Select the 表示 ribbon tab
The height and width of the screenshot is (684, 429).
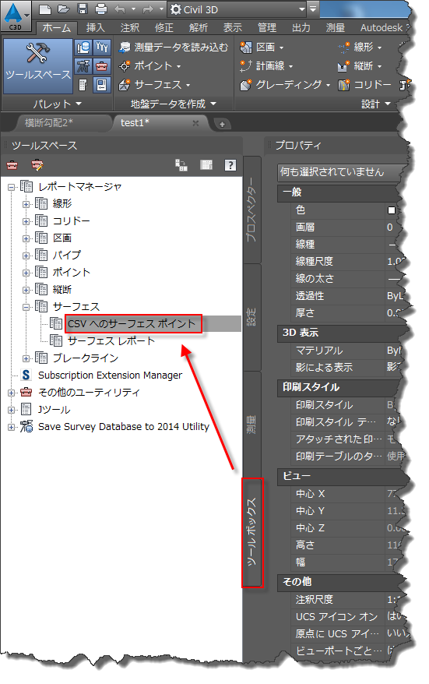tap(232, 27)
